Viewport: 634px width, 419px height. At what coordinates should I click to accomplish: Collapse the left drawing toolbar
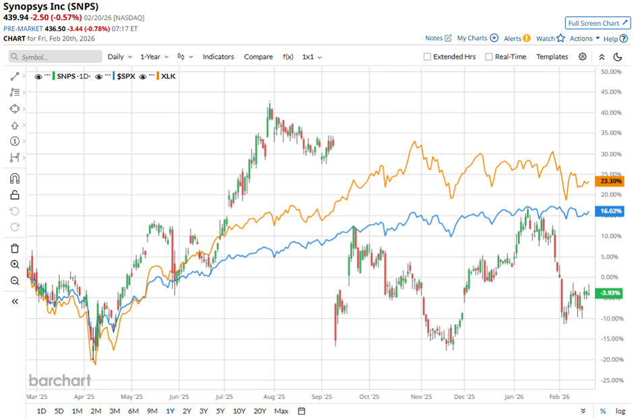click(15, 302)
